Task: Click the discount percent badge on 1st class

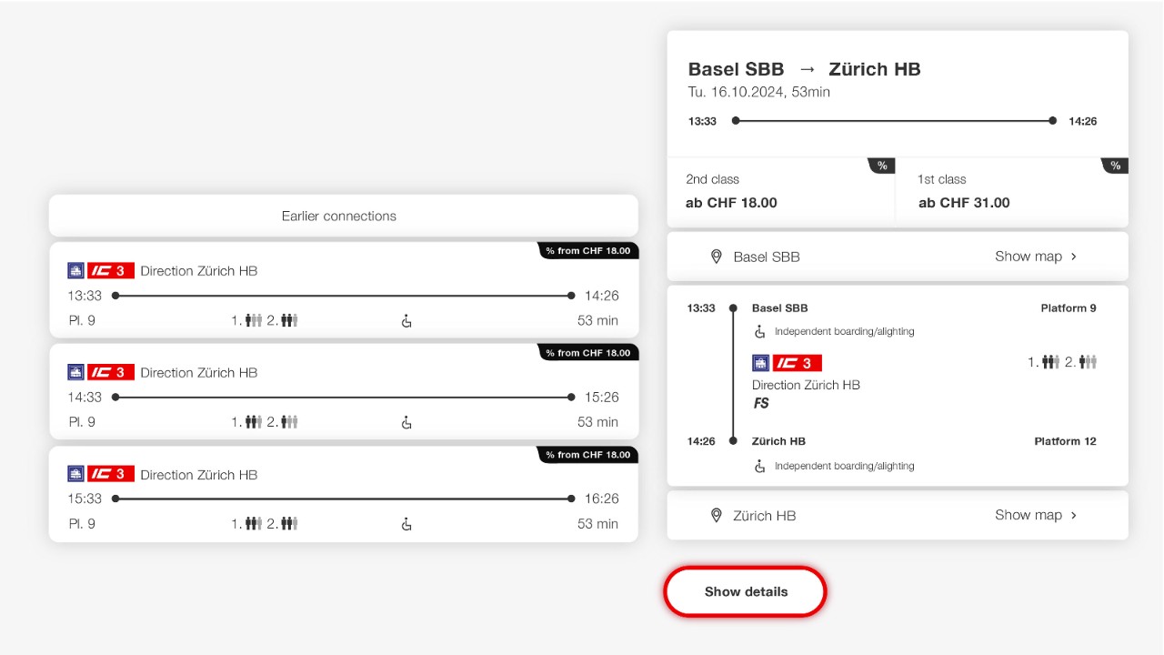Action: pyautogui.click(x=1114, y=166)
